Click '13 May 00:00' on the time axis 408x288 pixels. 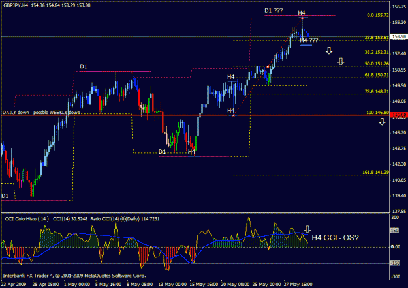[172, 284]
